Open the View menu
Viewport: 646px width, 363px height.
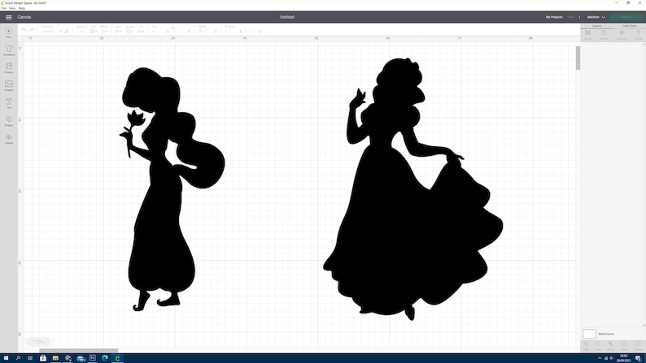(x=12, y=8)
